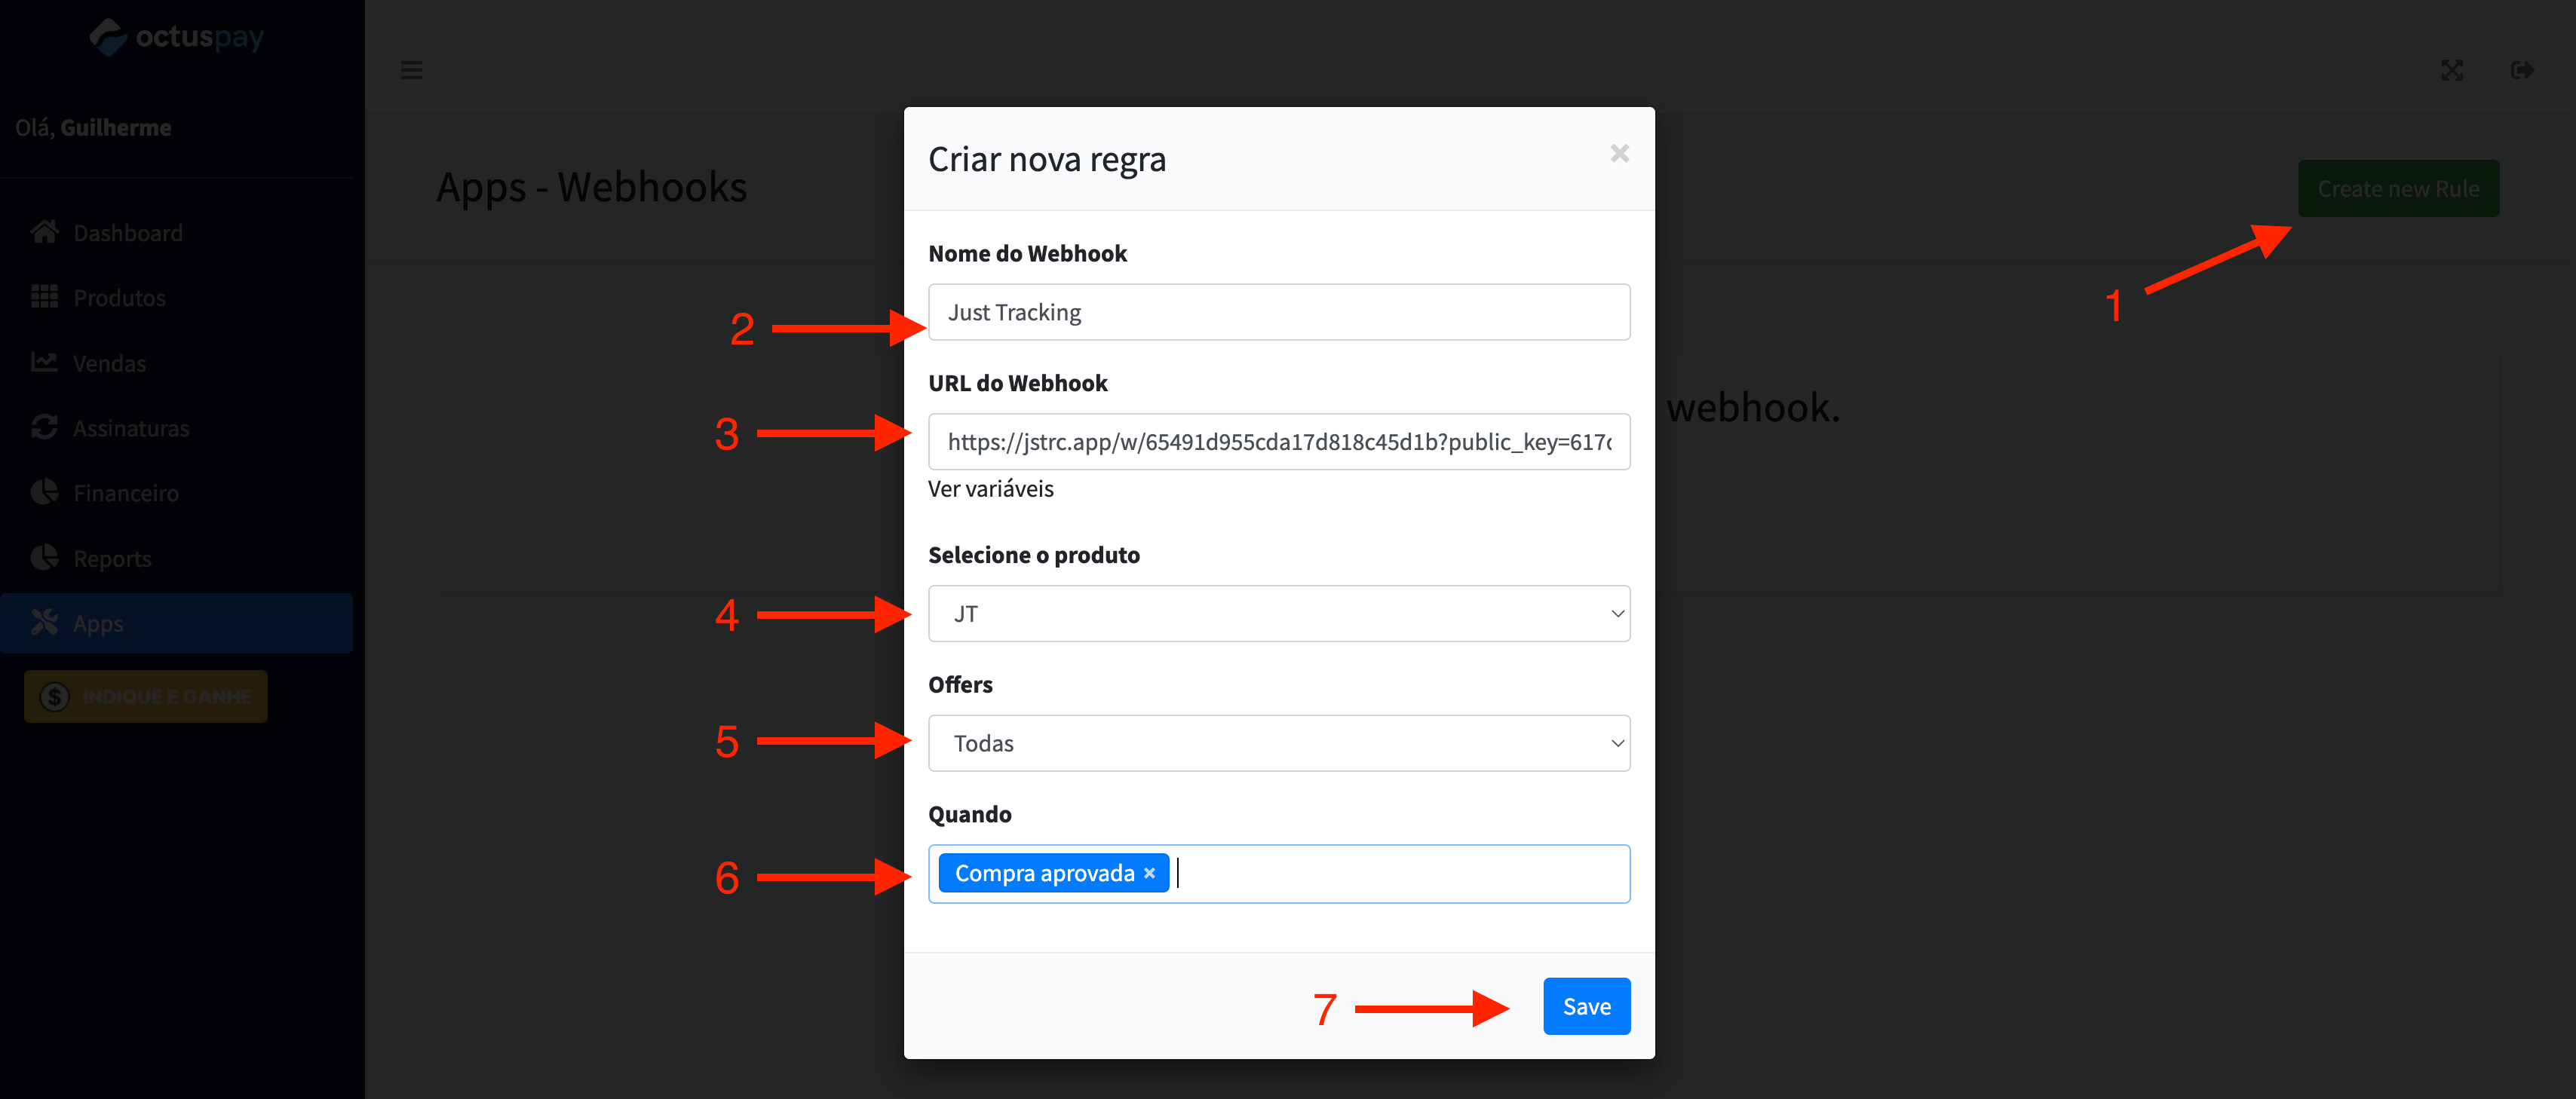Click the URL do Webhook input field
This screenshot has height=1099, width=2576.
tap(1280, 439)
